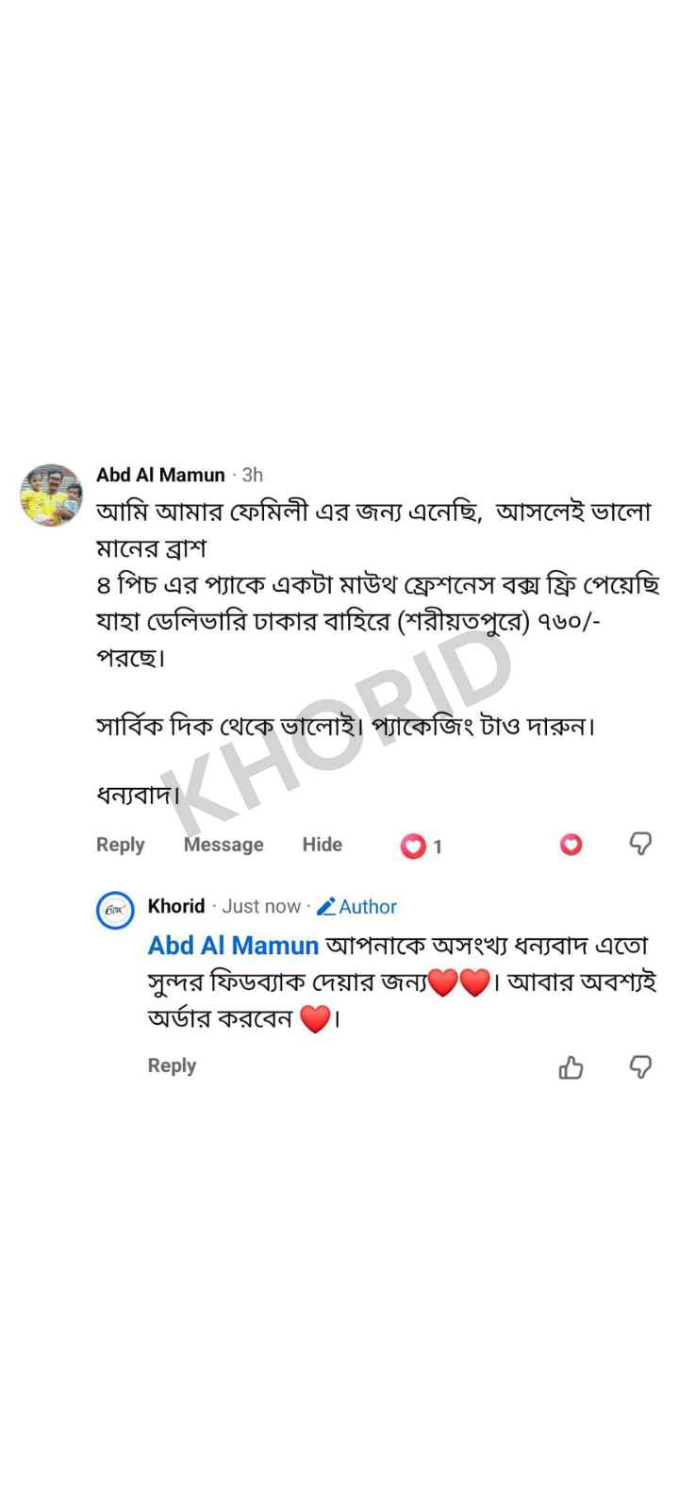Tap the 3h timestamp on the comment

click(x=252, y=475)
